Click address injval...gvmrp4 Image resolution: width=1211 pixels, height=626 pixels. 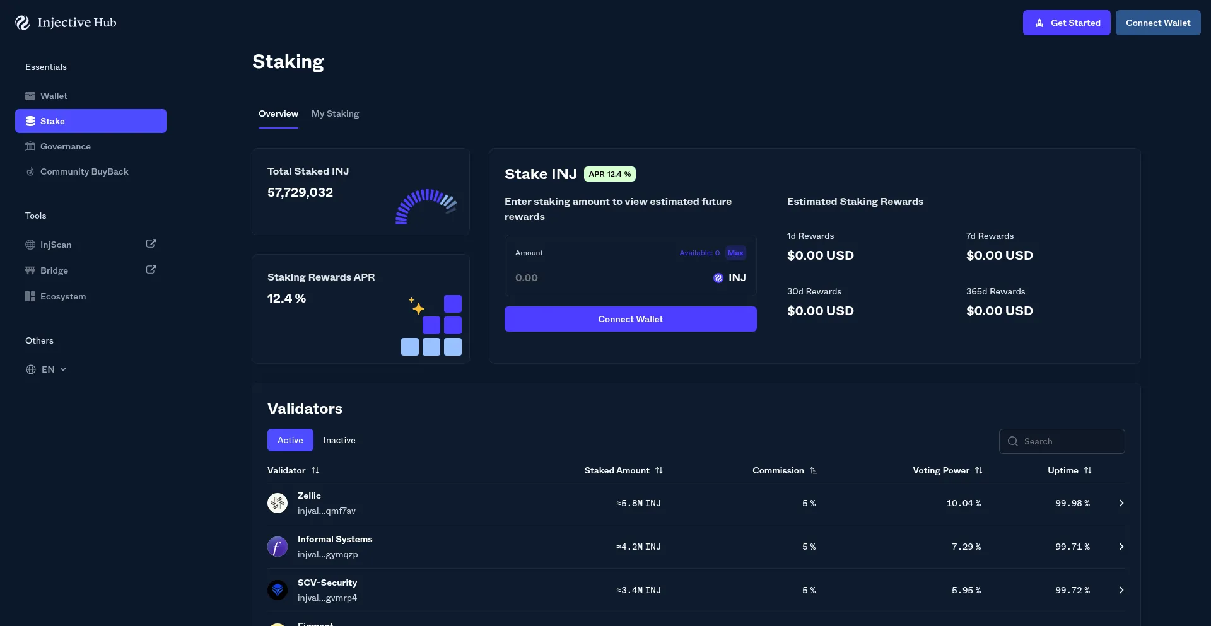click(327, 598)
